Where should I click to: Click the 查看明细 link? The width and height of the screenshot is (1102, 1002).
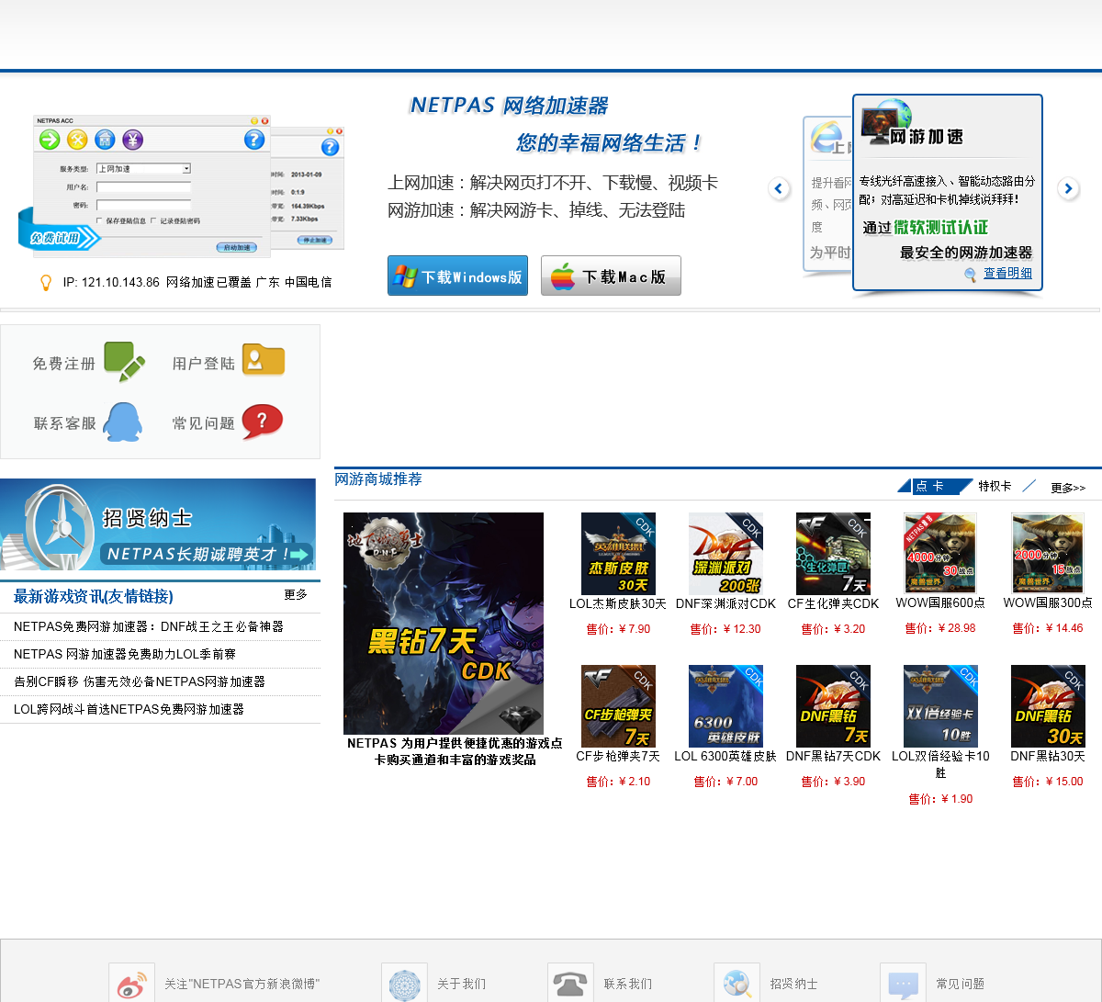pos(1007,273)
